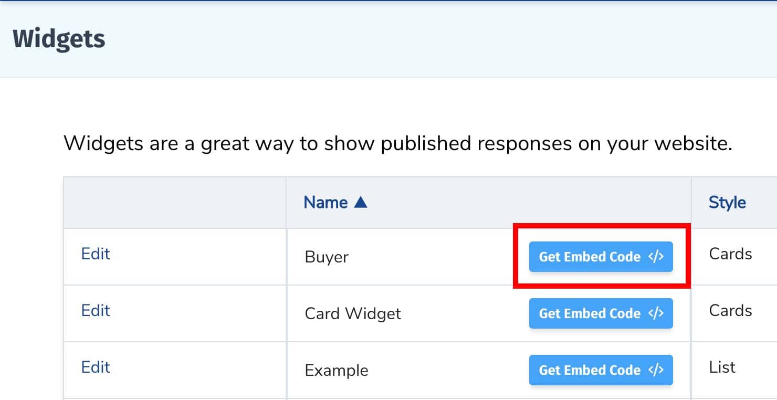777x400 pixels.
Task: Click the List style label in Example's row
Action: point(723,367)
